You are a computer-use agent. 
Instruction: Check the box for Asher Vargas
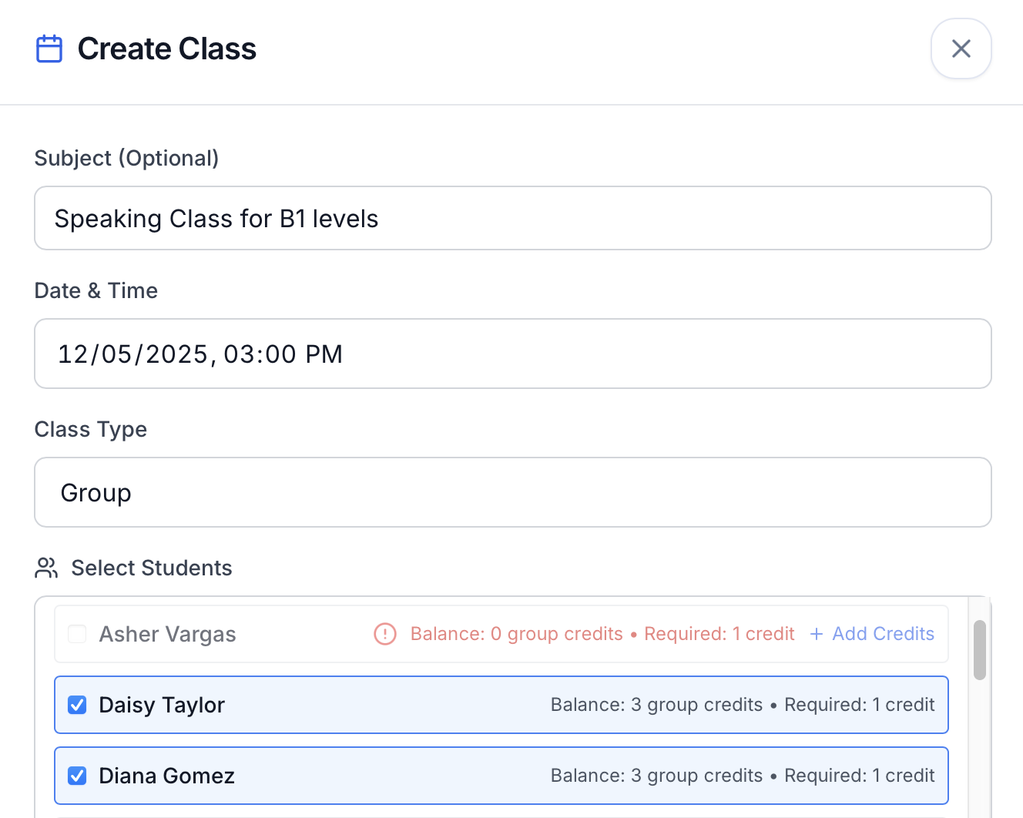(x=76, y=634)
